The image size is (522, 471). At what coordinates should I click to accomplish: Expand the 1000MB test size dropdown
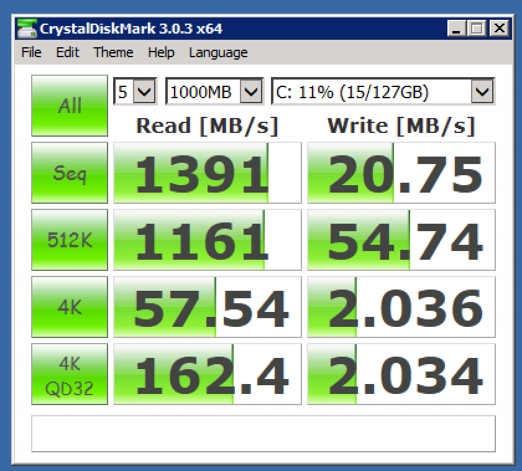point(214,93)
